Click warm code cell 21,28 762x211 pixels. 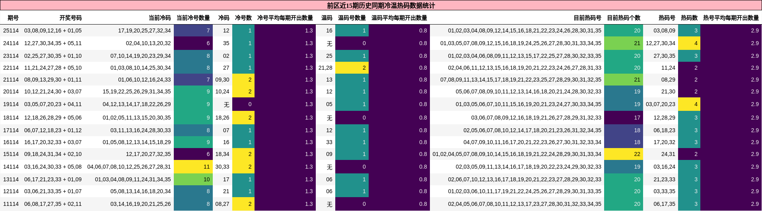coord(325,68)
